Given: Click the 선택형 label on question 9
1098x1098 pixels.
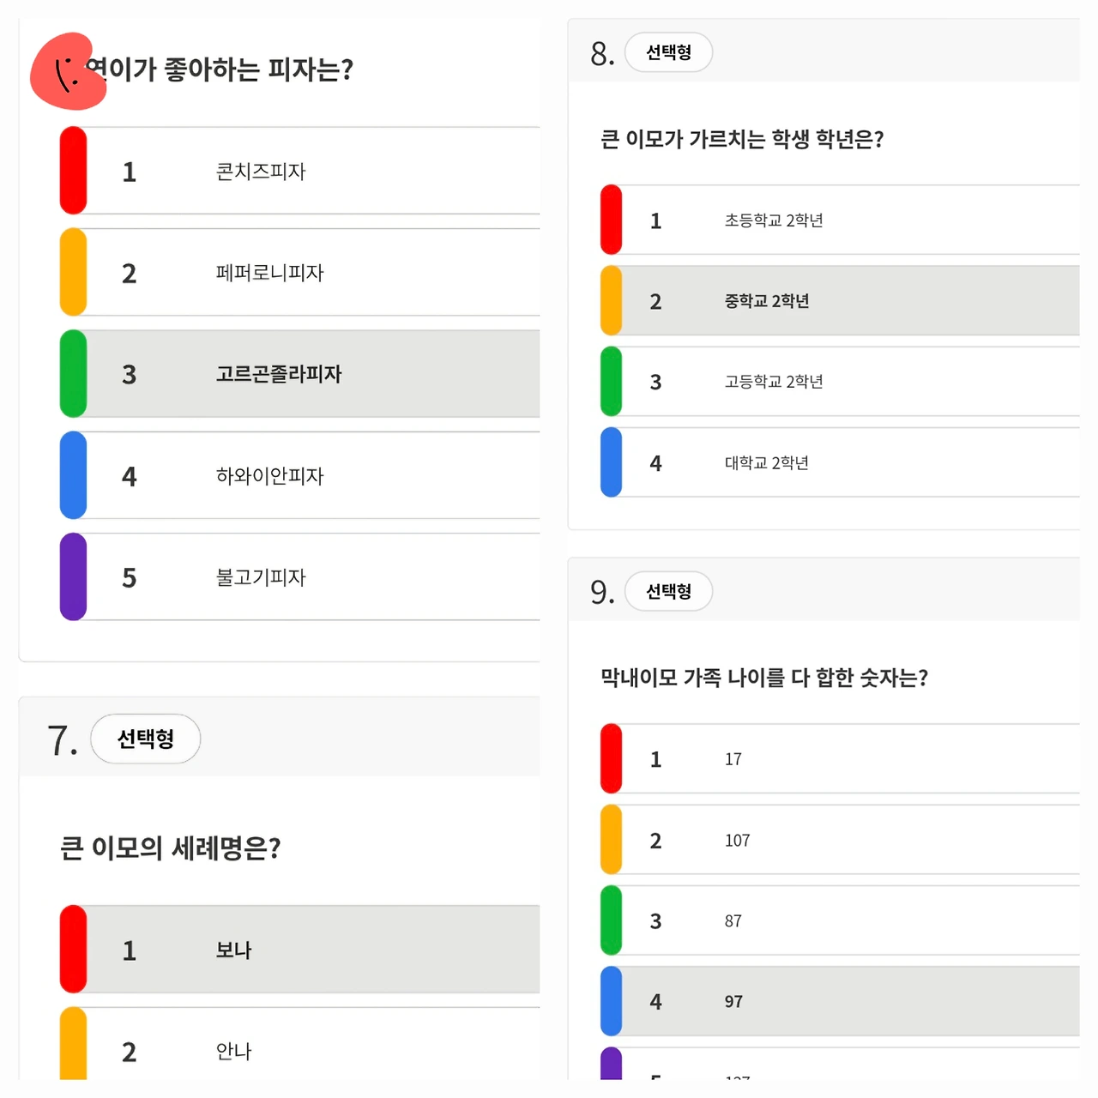Looking at the screenshot, I should pos(668,591).
